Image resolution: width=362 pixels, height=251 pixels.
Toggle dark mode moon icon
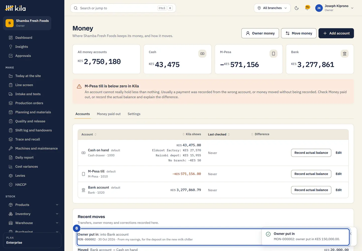[x=297, y=8]
